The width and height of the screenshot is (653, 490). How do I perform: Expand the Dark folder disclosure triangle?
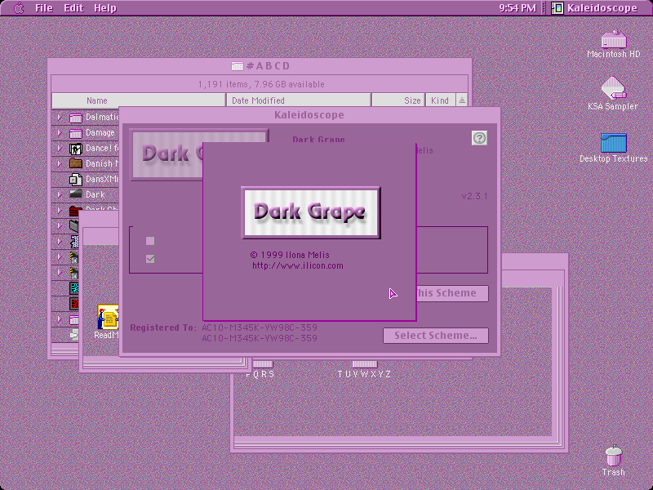coord(60,194)
